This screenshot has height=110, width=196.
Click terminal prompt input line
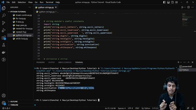[68, 100]
